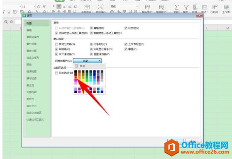Pick the bright green color swatch
The height and width of the screenshot is (159, 232).
coord(87,80)
